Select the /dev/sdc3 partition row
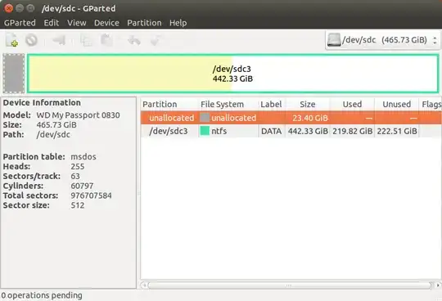442x301 pixels. coord(291,131)
